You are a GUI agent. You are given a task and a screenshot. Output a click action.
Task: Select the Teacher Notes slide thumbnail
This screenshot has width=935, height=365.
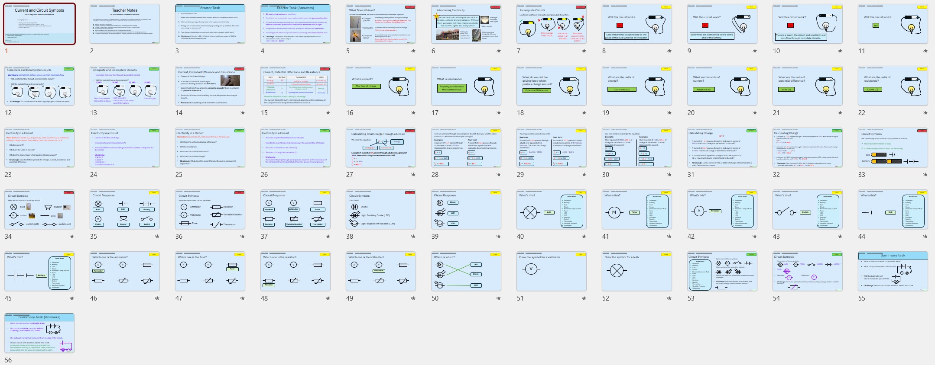coord(124,24)
